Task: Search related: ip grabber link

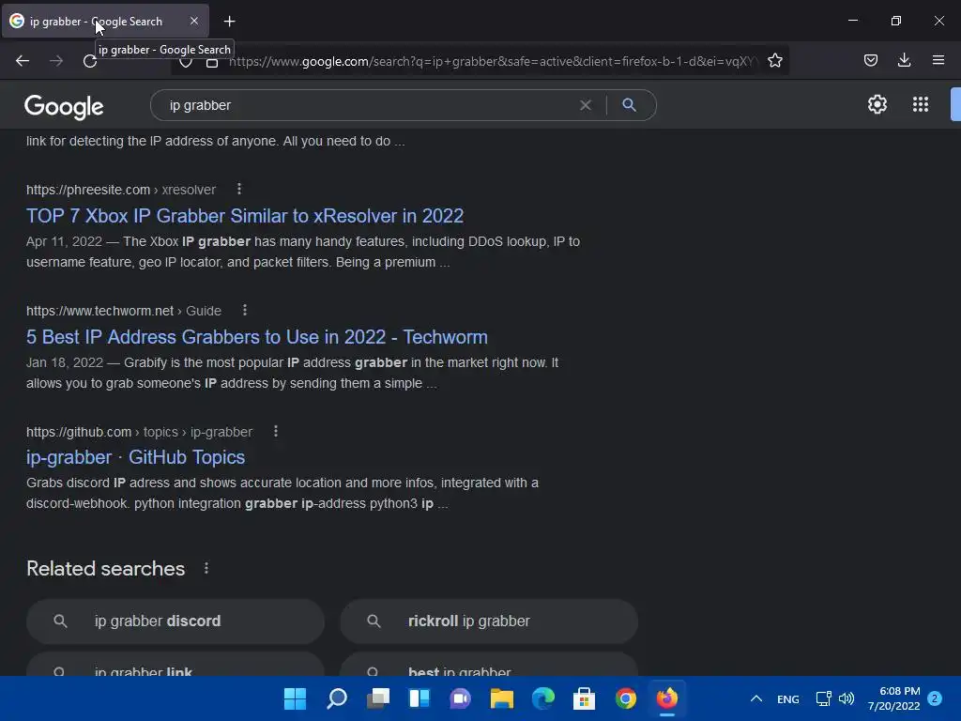Action: [x=175, y=665]
